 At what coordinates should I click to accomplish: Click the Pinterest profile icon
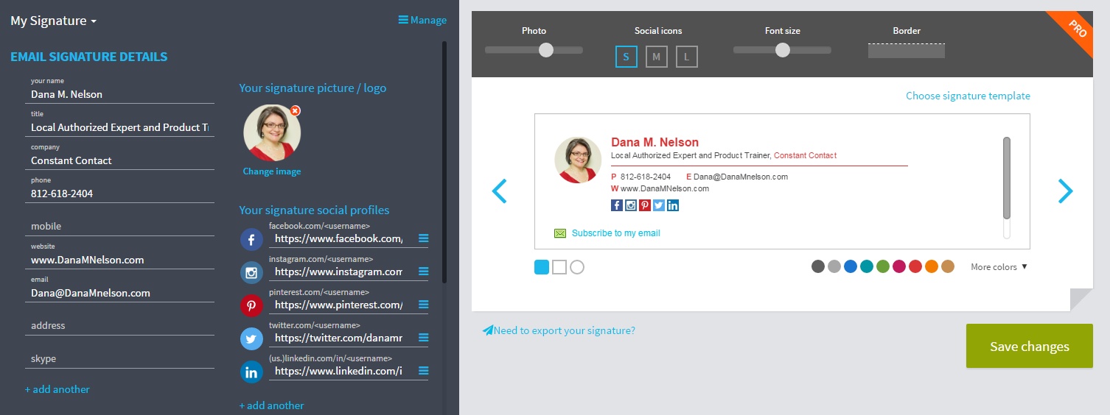click(251, 305)
